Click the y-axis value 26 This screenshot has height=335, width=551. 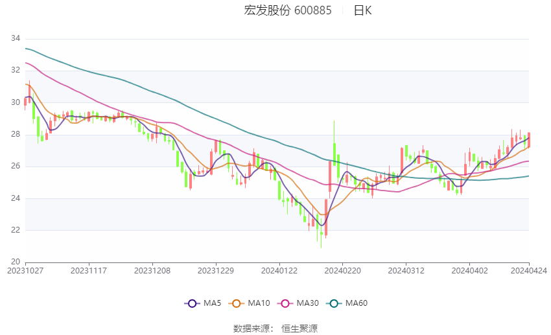coord(16,166)
